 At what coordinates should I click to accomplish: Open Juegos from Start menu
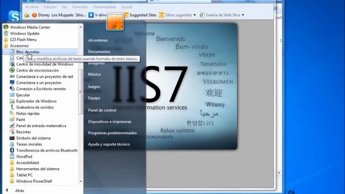point(94,87)
